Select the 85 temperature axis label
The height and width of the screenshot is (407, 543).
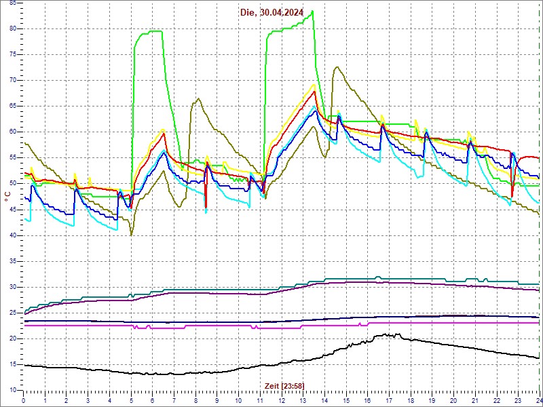pos(13,3)
